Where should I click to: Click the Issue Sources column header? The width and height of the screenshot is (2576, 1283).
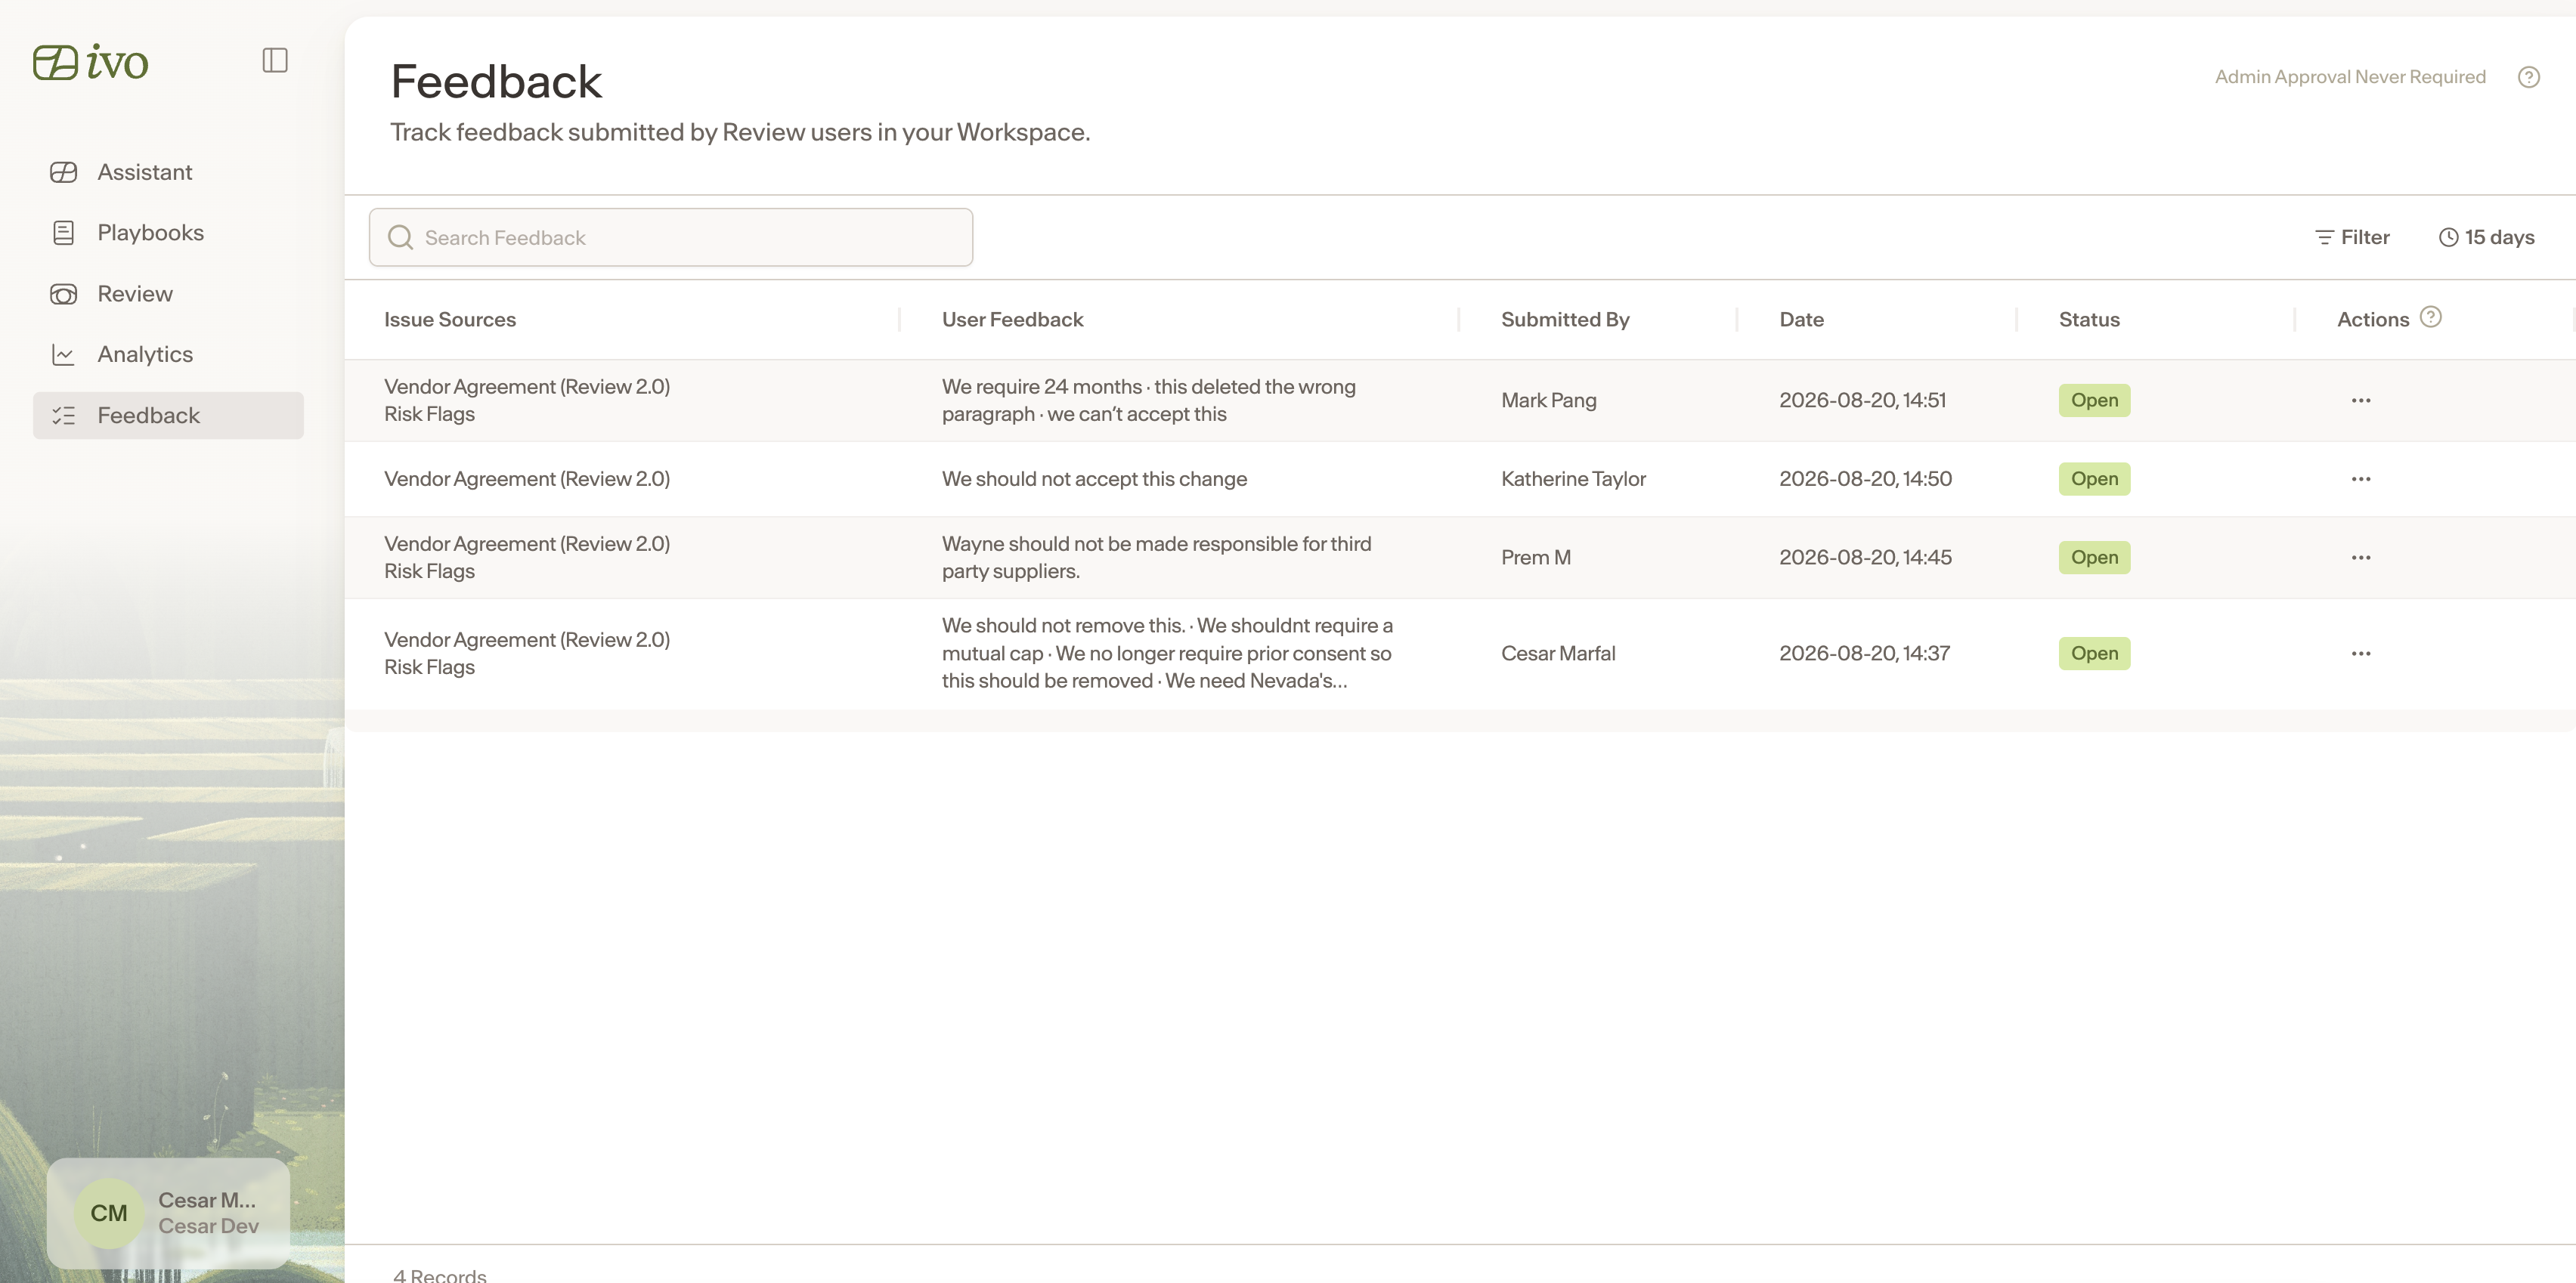[x=450, y=319]
